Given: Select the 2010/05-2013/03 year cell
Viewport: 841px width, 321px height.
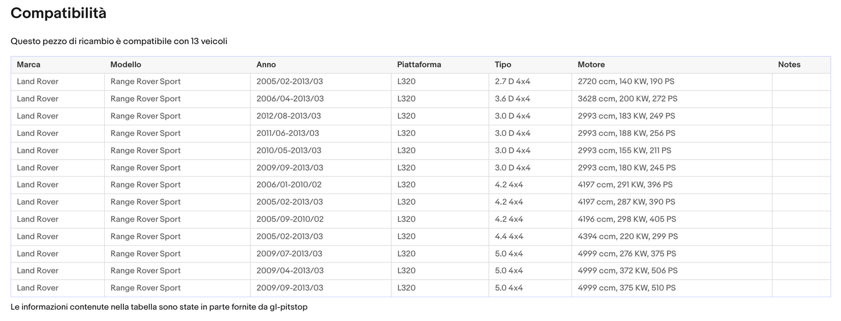Looking at the screenshot, I should point(289,150).
